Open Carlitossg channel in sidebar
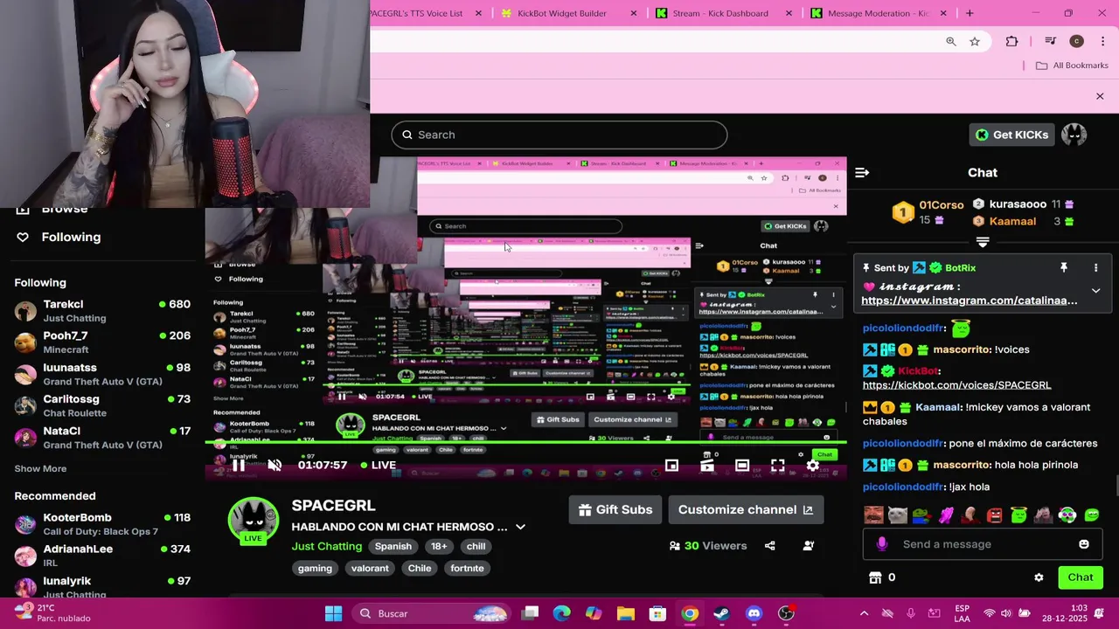The image size is (1119, 629). 102,405
